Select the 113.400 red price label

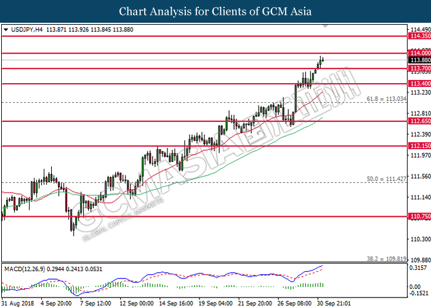coord(419,84)
